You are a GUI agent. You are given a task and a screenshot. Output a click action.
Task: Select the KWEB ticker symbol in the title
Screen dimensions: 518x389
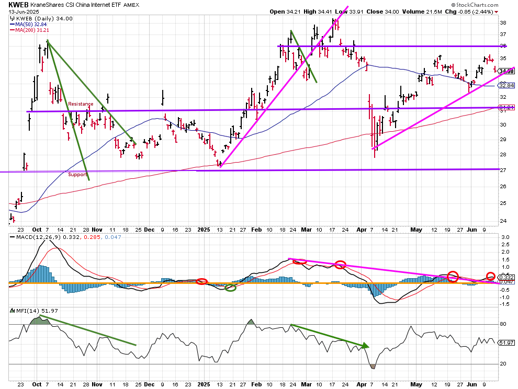pyautogui.click(x=18, y=5)
